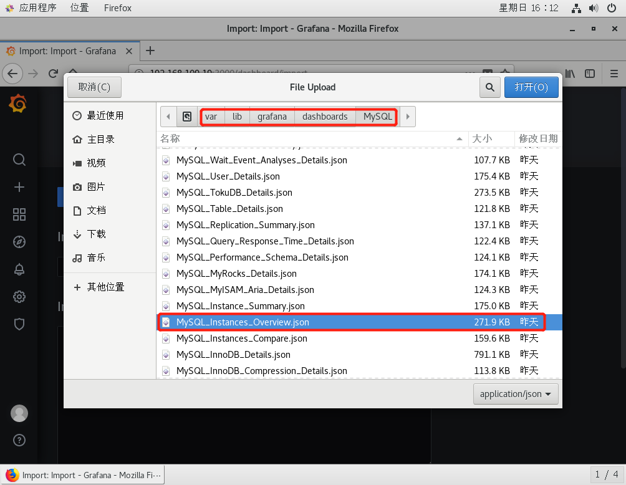Sort files by the 修改日期 column
Image resolution: width=626 pixels, height=485 pixels.
point(537,138)
